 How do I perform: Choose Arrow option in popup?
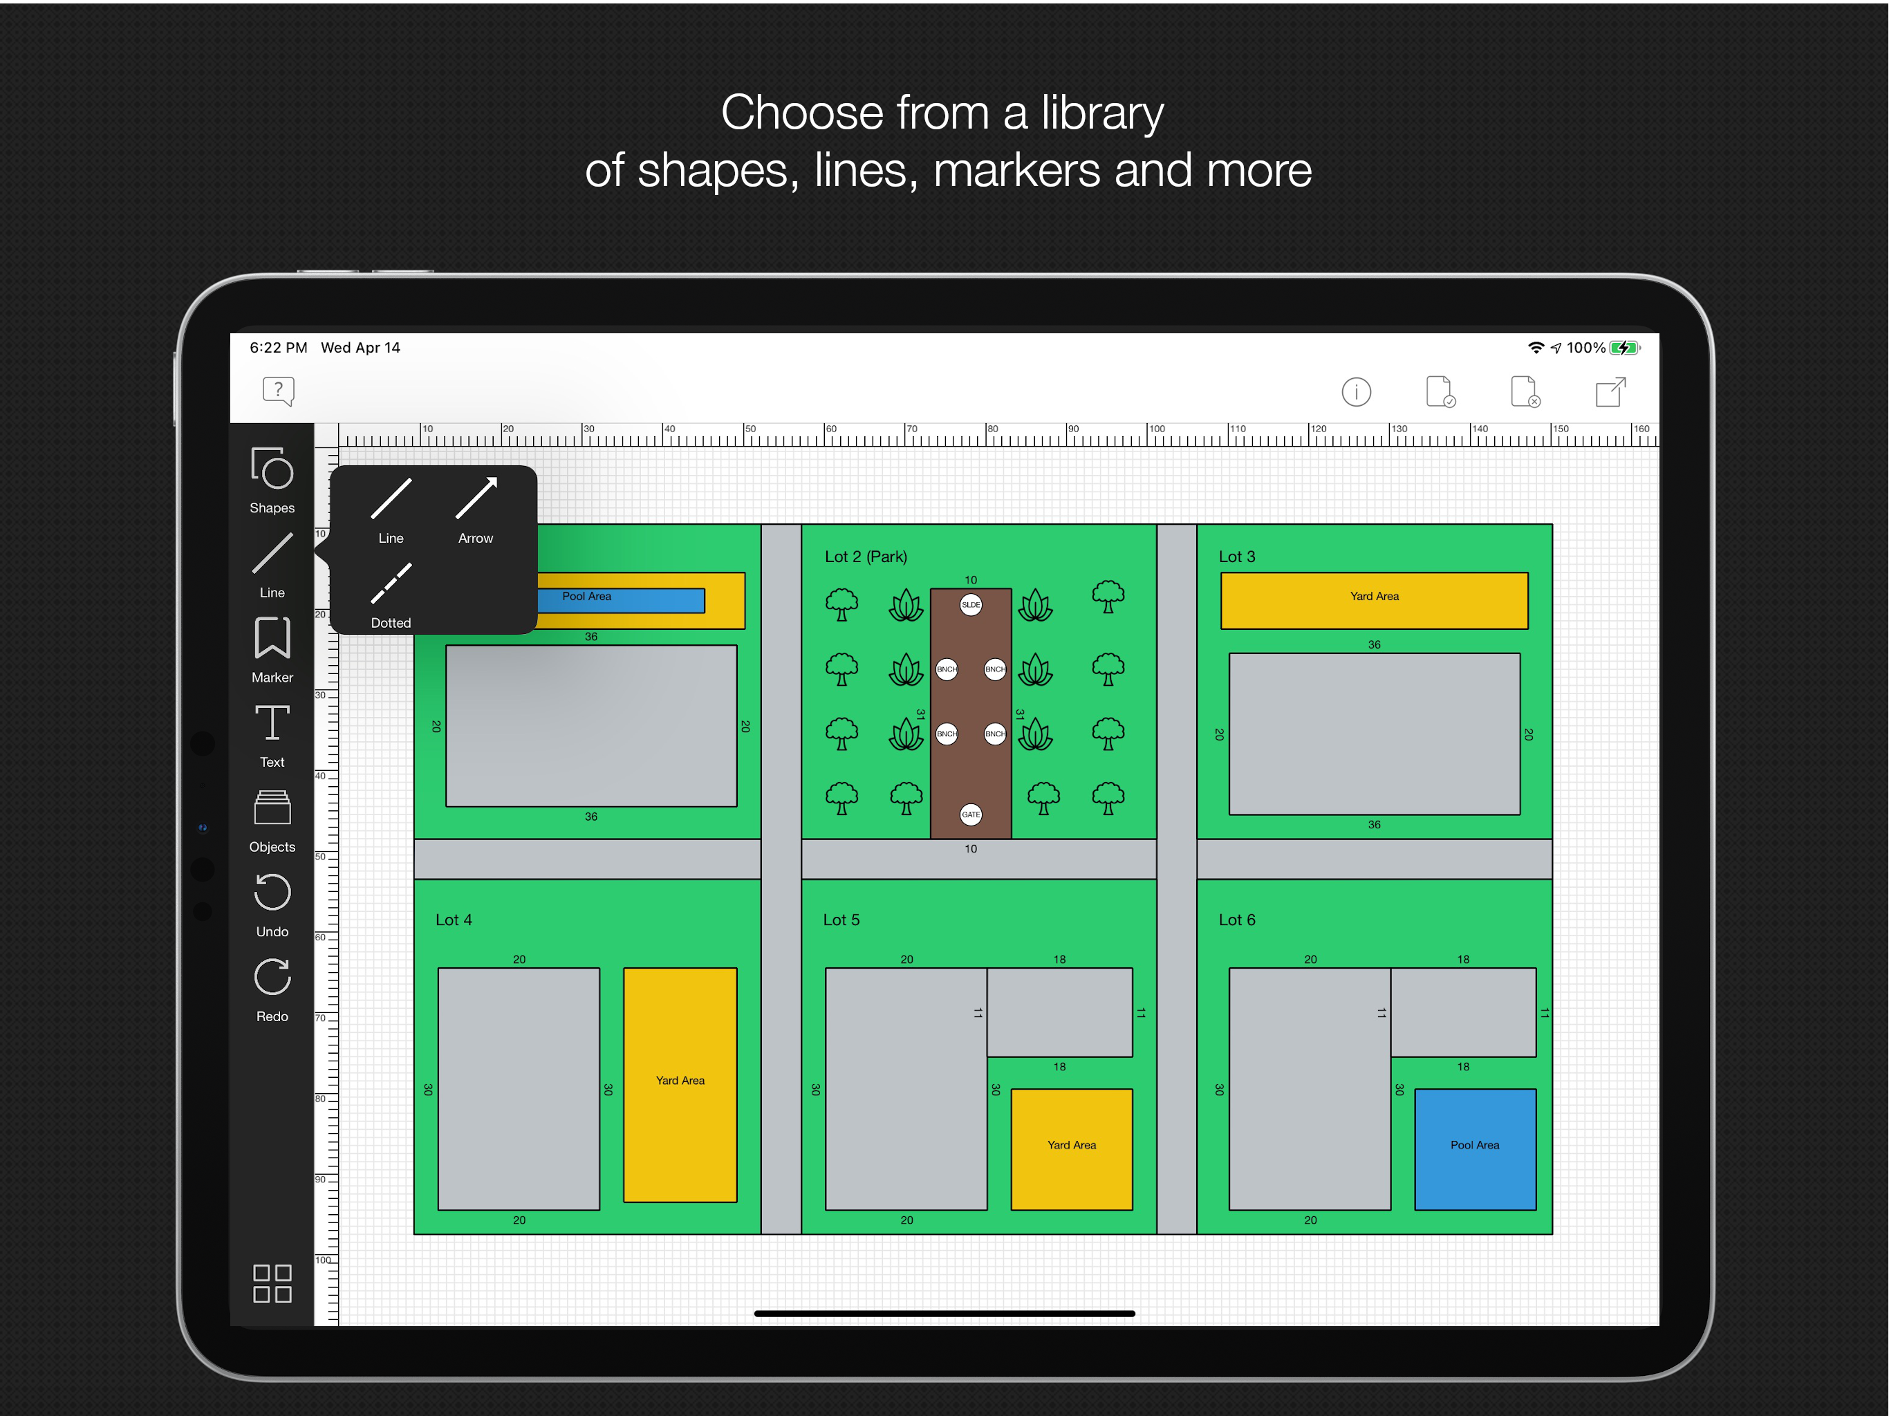point(476,511)
